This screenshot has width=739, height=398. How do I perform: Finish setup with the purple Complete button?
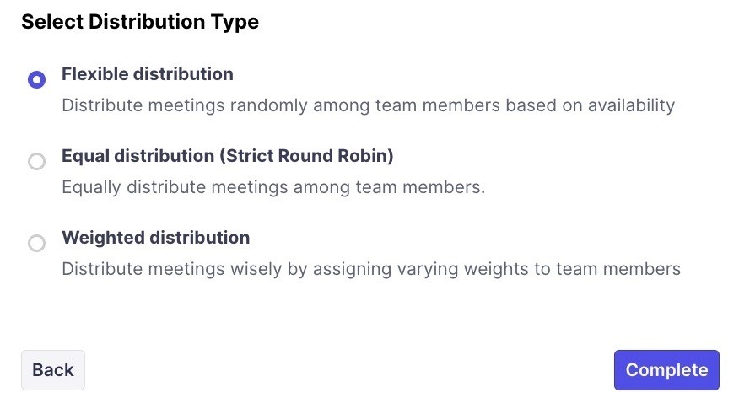(x=666, y=370)
